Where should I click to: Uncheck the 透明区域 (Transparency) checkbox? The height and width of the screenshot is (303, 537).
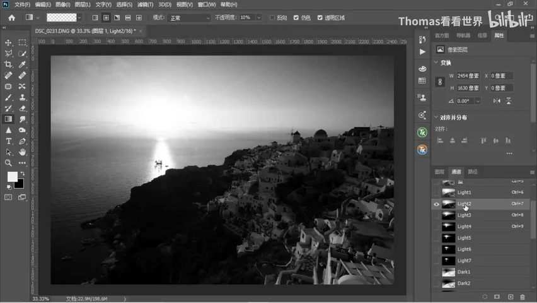coord(320,18)
